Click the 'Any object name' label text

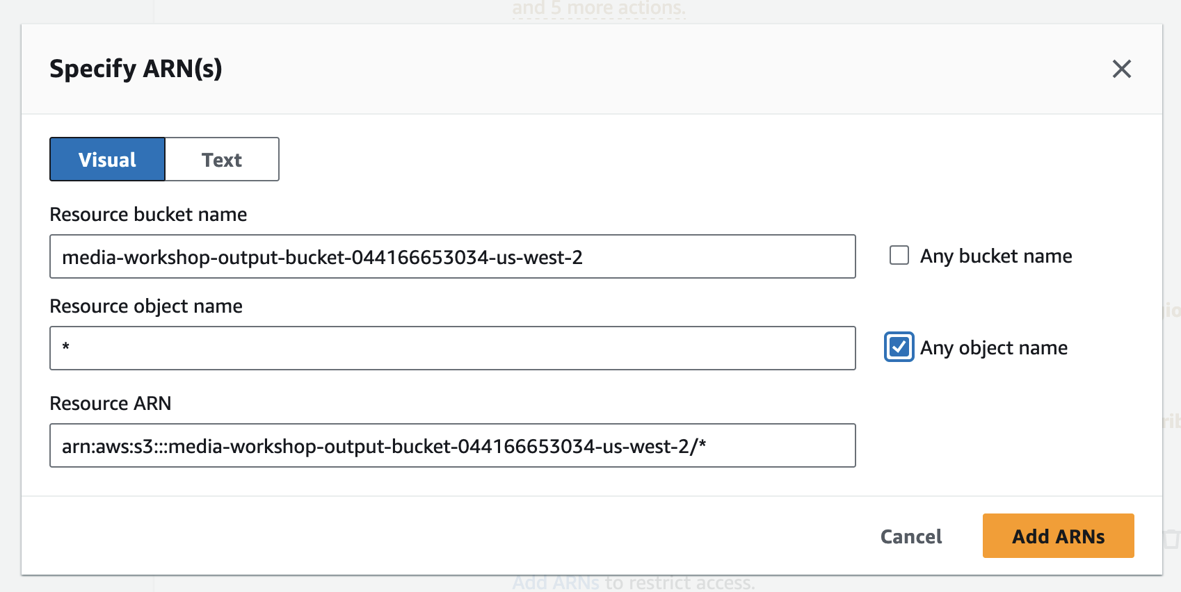(x=993, y=348)
